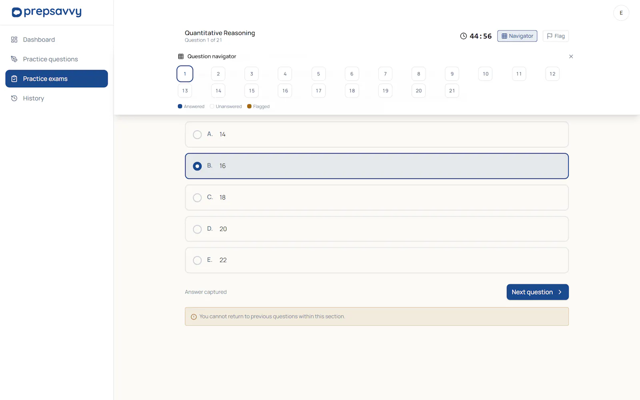
Task: Click the Unanswered legend dot
Action: coord(212,106)
